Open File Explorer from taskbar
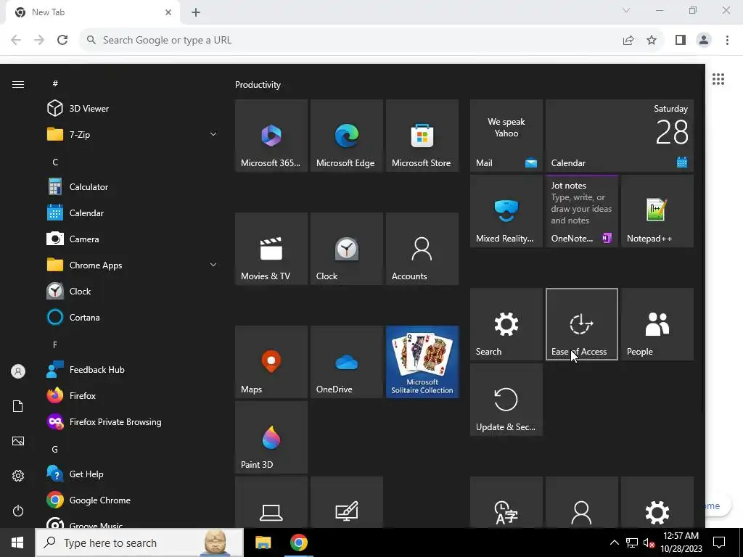Screen dimensions: 743x557 (x=263, y=542)
